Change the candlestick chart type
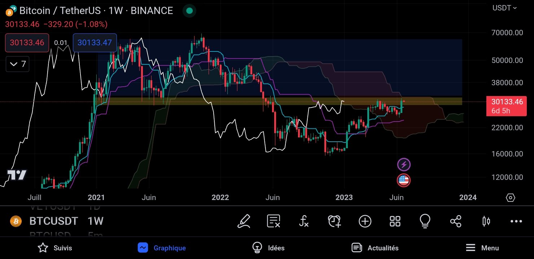This screenshot has width=534, height=259. tap(486, 221)
